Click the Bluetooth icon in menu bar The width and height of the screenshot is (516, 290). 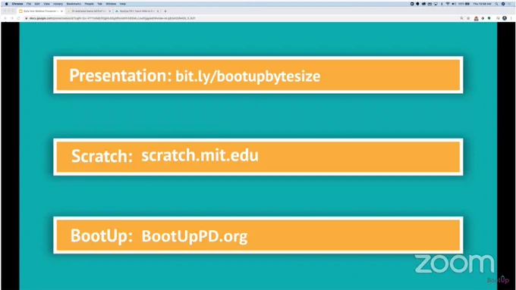(x=442, y=4)
